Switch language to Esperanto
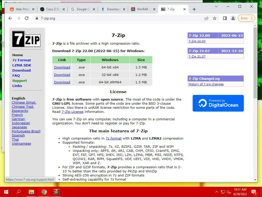This screenshot has width=262, height=197. tap(20, 111)
